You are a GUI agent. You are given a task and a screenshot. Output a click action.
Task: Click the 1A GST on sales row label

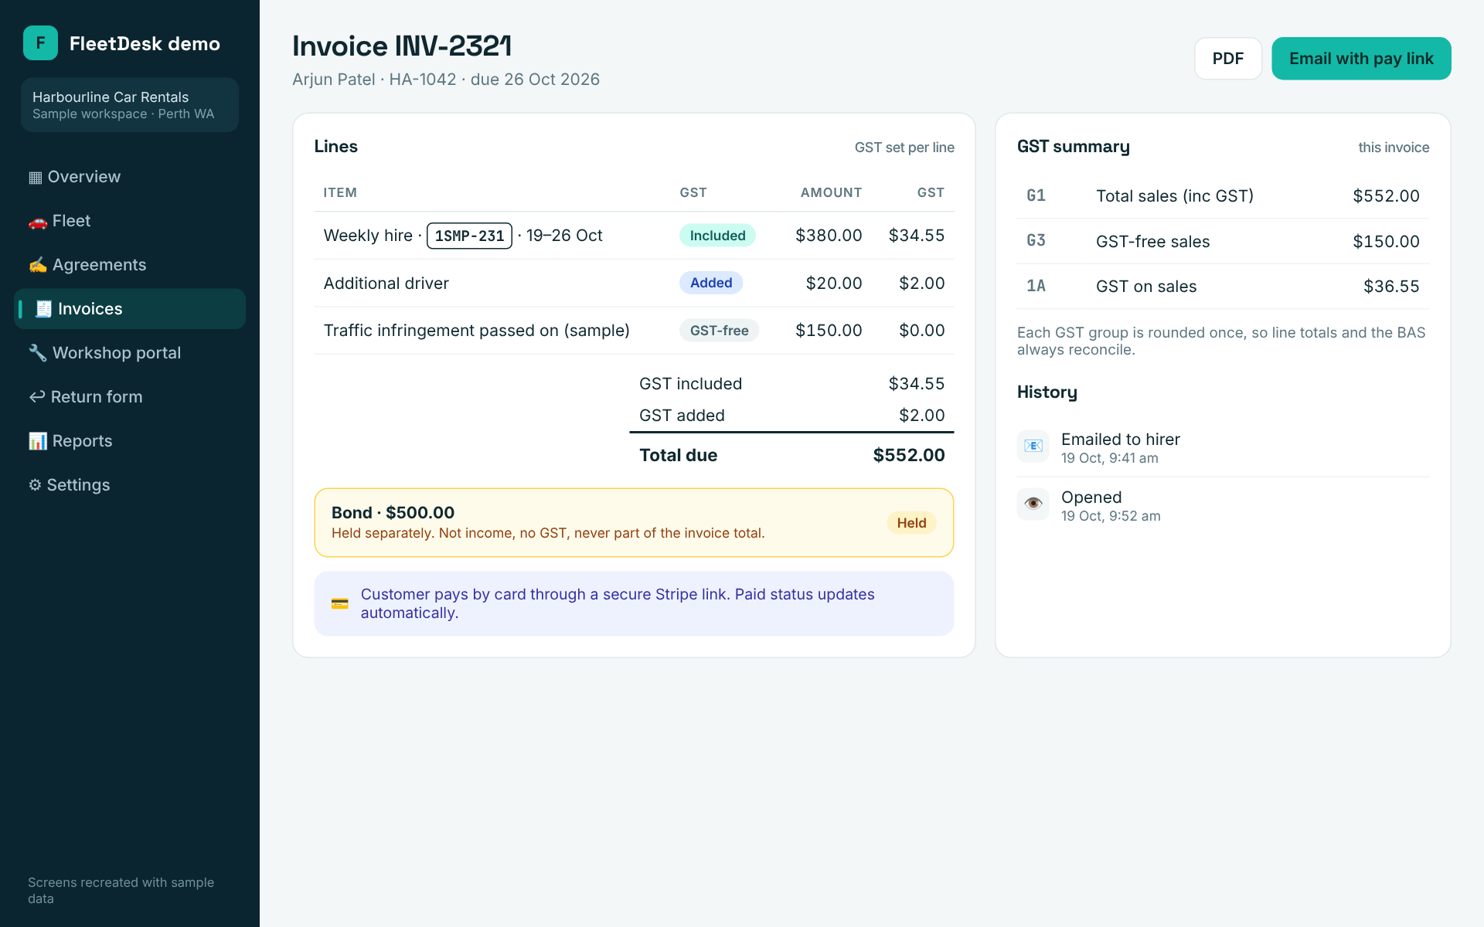click(x=1146, y=287)
